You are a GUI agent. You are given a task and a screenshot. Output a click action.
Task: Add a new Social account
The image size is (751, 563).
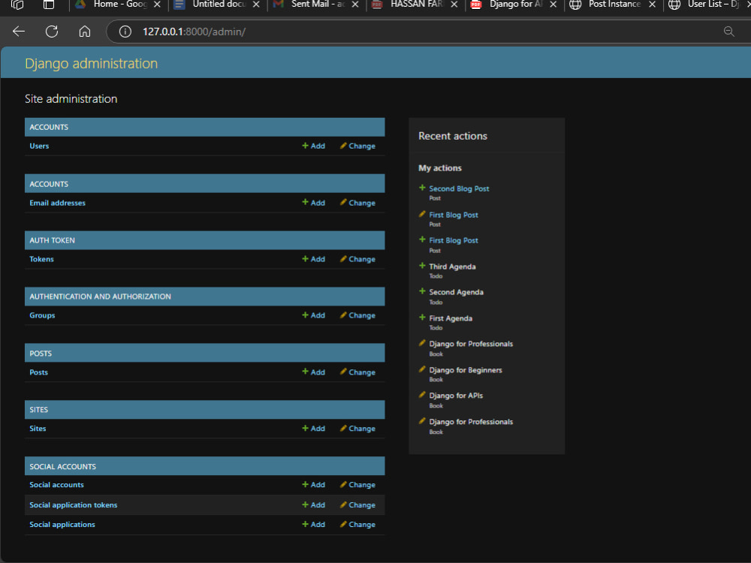click(314, 485)
